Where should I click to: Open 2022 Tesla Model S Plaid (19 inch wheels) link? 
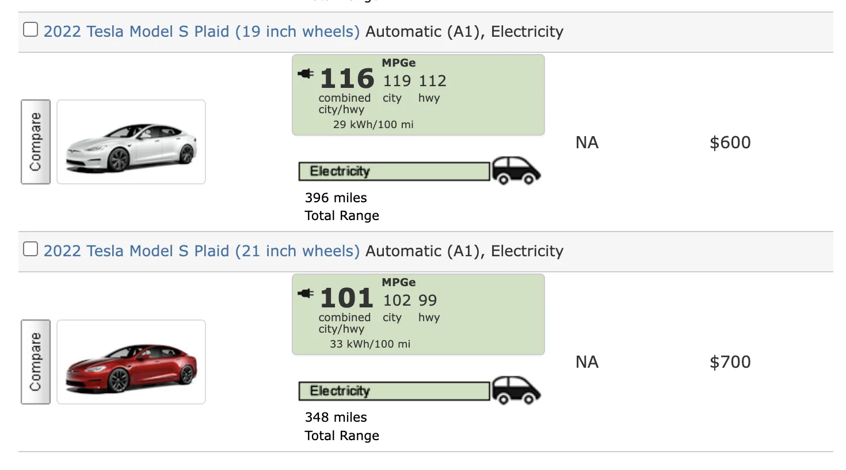201,32
